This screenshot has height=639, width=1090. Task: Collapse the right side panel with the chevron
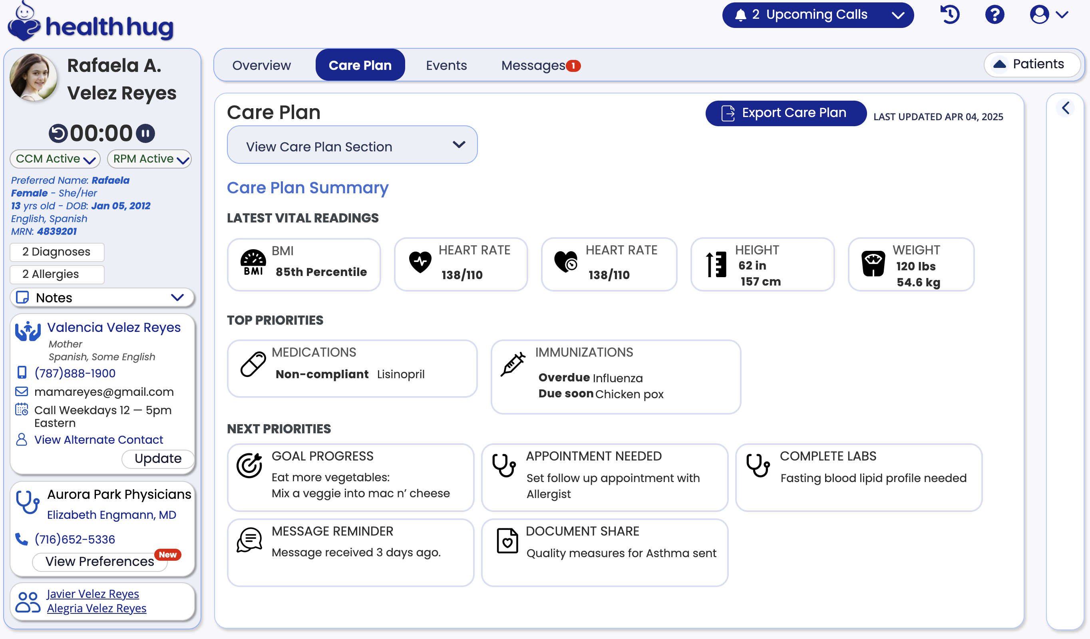pyautogui.click(x=1066, y=108)
